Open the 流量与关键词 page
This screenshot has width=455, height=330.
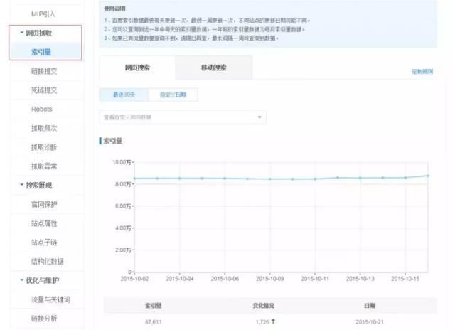pyautogui.click(x=50, y=299)
